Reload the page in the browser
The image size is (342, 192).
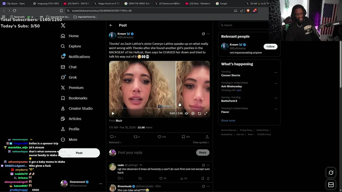[x=14, y=11]
